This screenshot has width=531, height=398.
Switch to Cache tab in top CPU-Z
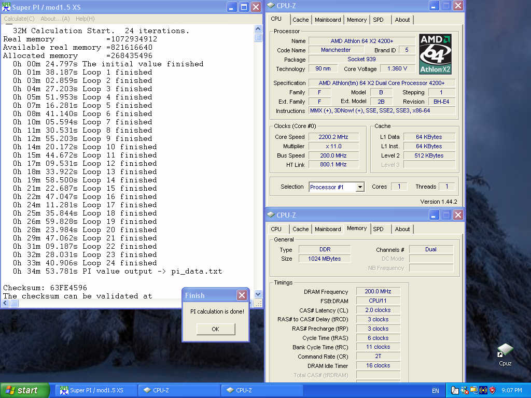[x=301, y=20]
